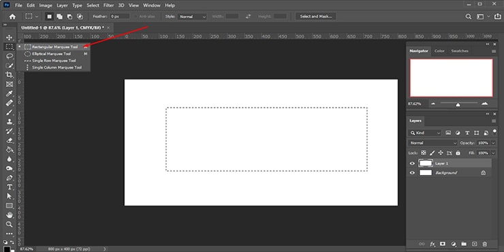Select the Zoom tool in the toolbar

point(10,224)
